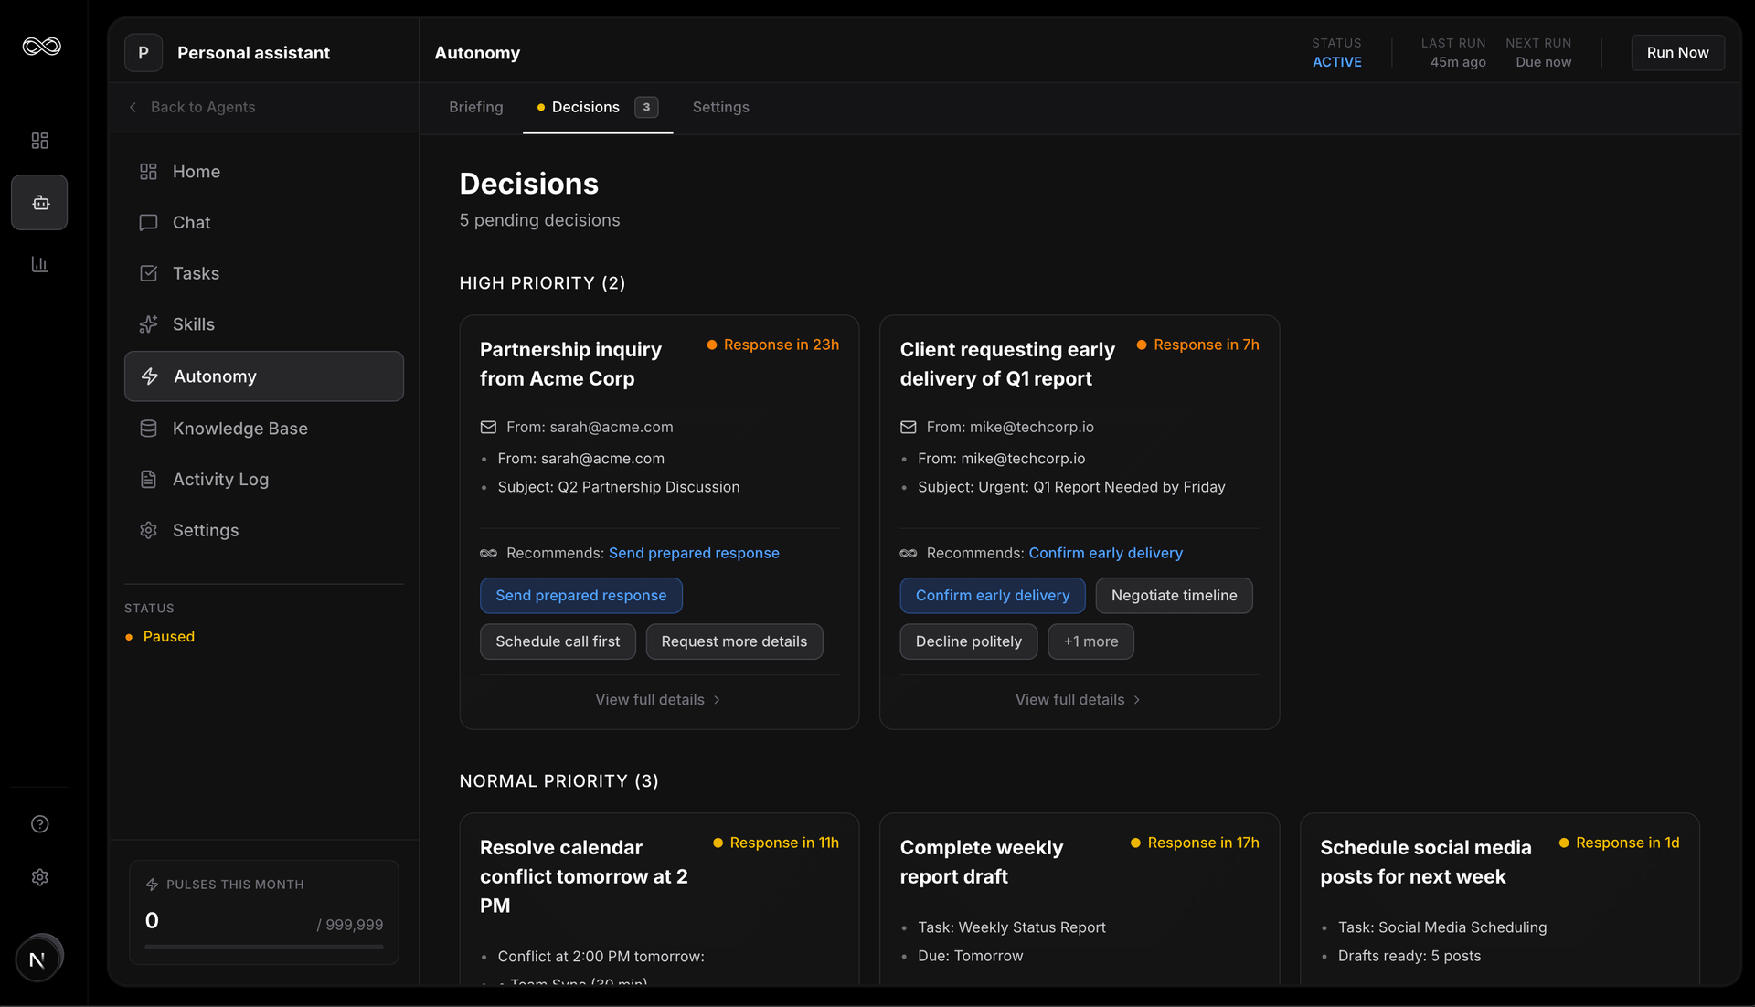Click the N user avatar
1755x1007 pixels.
point(37,959)
